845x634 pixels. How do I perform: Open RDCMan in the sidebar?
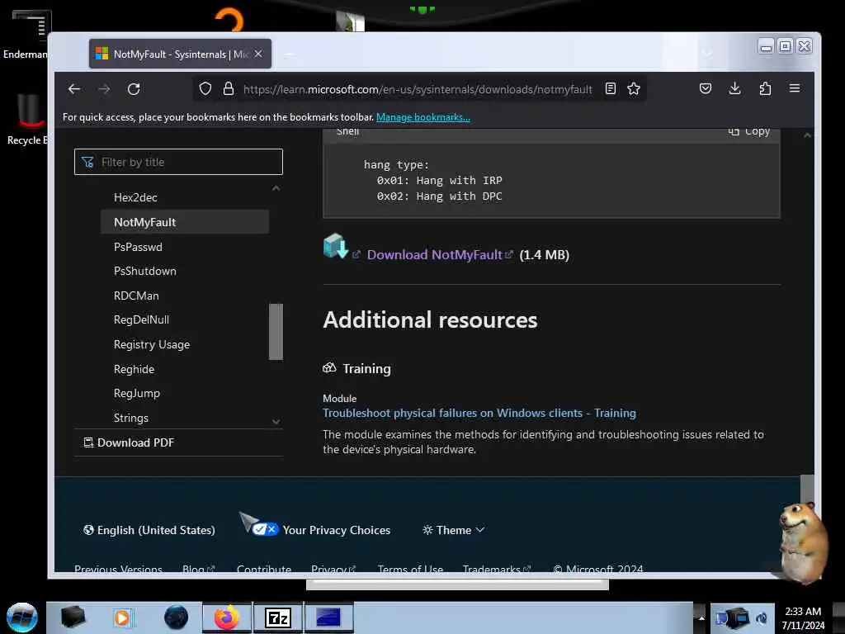pyautogui.click(x=136, y=296)
